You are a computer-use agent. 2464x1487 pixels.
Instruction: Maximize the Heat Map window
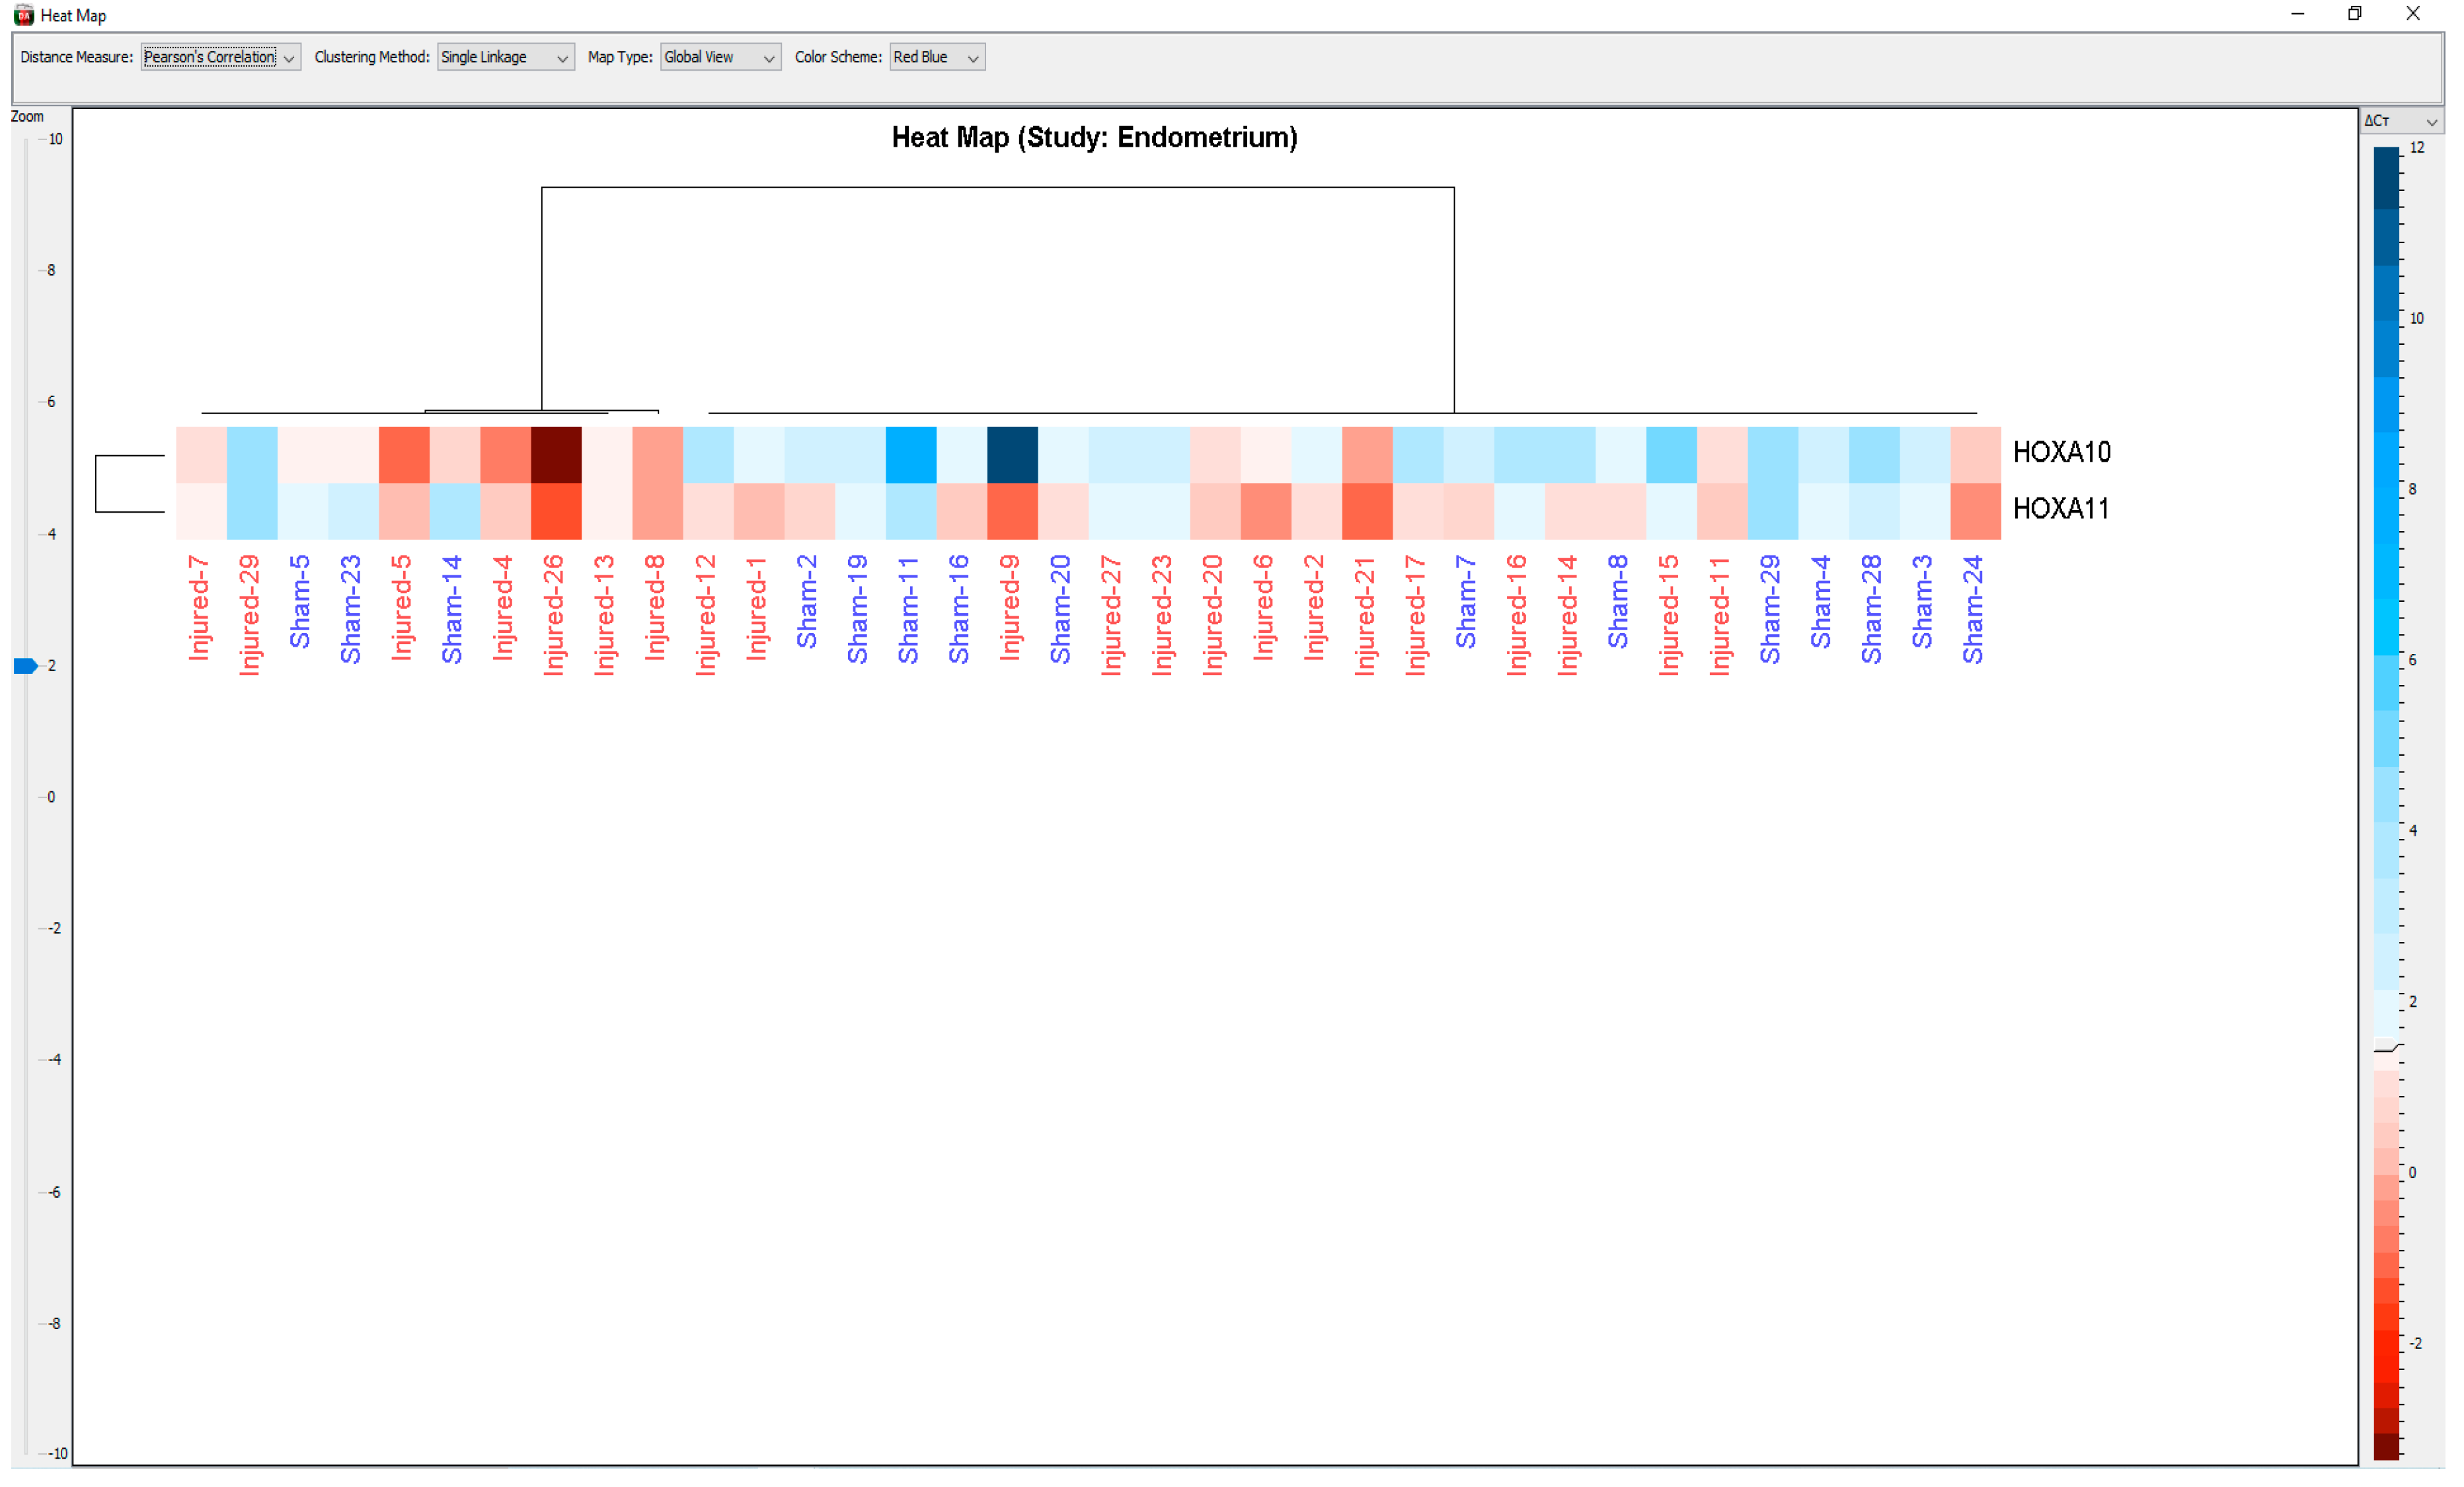[2355, 14]
